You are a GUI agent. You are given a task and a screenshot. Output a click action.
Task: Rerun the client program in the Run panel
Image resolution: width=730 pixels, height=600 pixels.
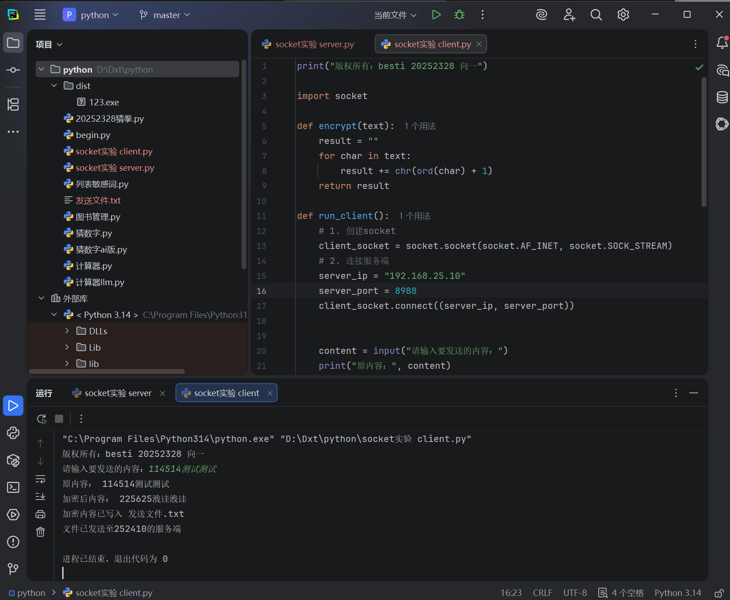click(41, 418)
